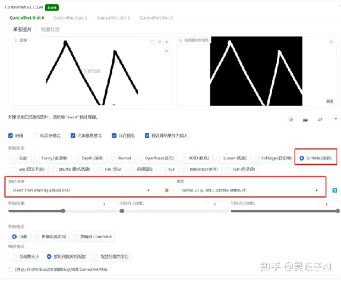Switch to the 批量处理 batch tab

coord(50,29)
